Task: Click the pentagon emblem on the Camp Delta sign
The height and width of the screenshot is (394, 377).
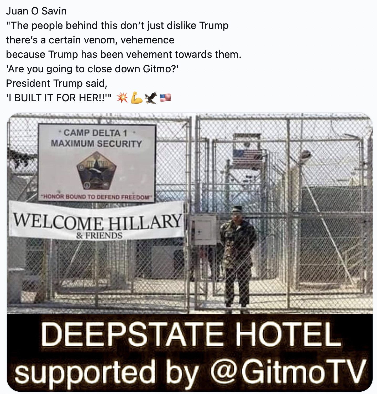Action: point(97,171)
